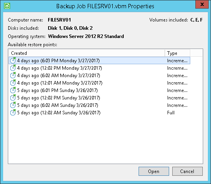This screenshot has width=211, height=184.
Task: Click the Backup Job FILESRV01.vbm Properties title
Action: coord(105,6)
